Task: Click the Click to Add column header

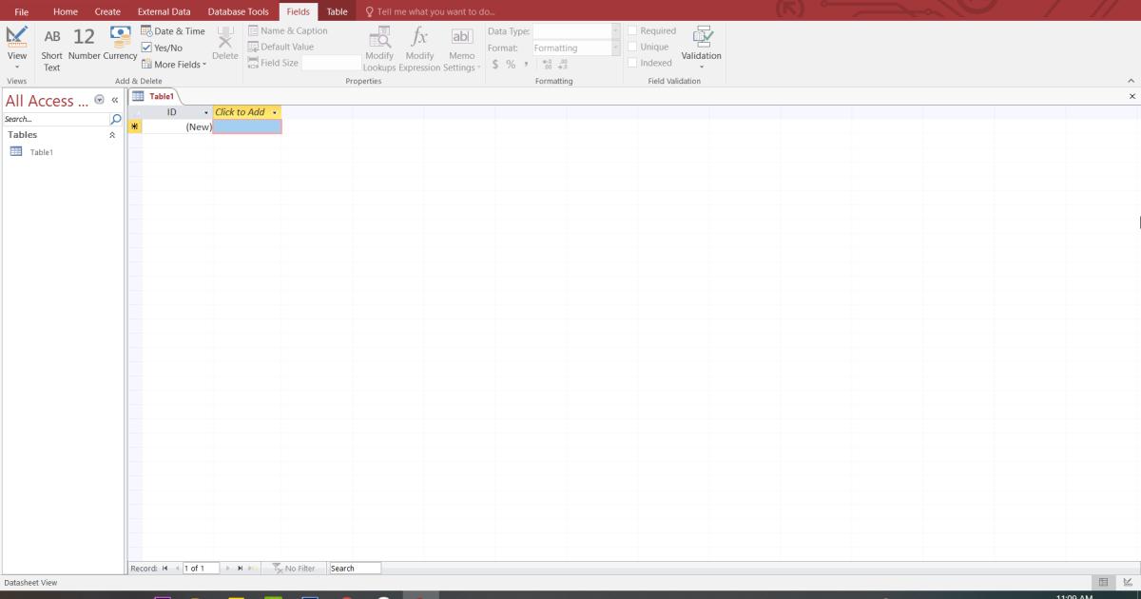Action: pyautogui.click(x=241, y=111)
